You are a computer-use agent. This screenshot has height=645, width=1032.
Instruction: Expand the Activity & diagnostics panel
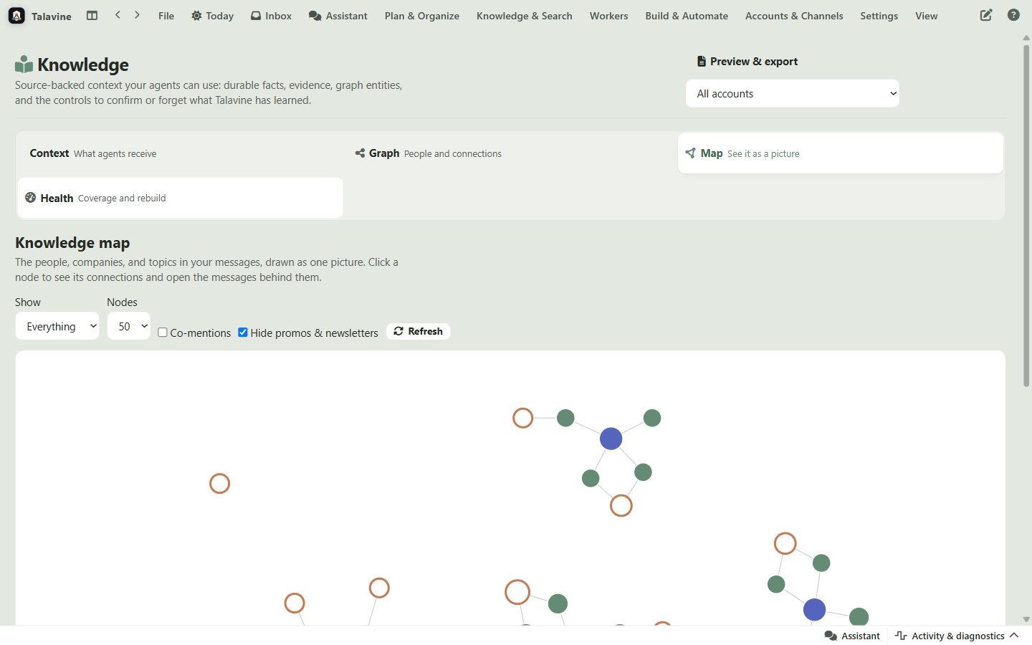pos(957,636)
